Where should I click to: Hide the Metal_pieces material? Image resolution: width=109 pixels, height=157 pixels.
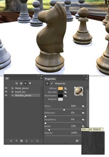point(6,88)
